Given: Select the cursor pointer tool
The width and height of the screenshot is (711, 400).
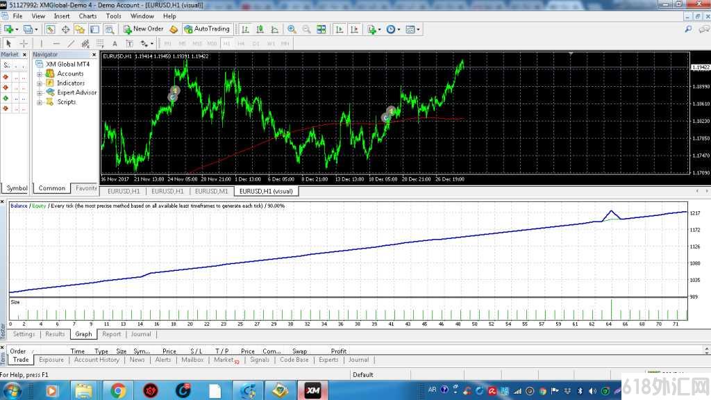Looking at the screenshot, I should pyautogui.click(x=8, y=44).
